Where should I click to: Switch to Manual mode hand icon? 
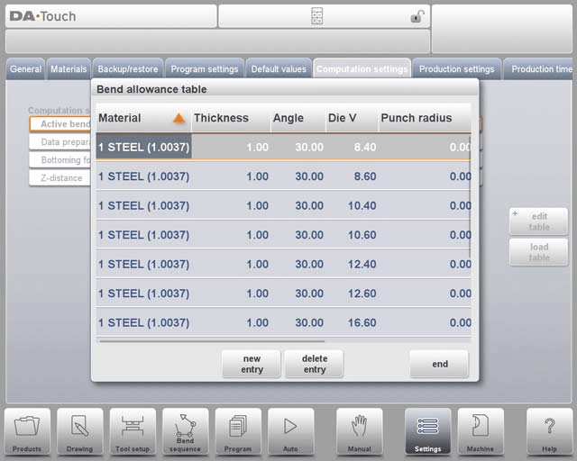[360, 431]
